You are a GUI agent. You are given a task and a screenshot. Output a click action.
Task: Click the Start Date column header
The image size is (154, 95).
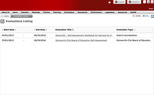click(9, 30)
